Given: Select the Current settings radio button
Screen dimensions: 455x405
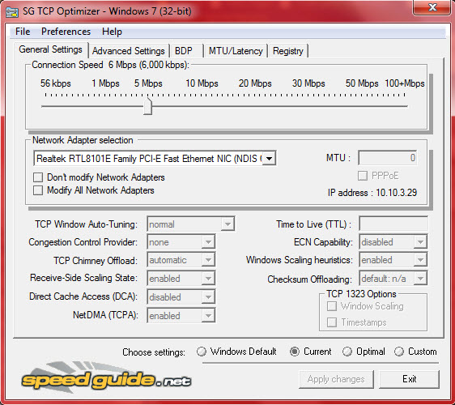Looking at the screenshot, I should (x=295, y=352).
